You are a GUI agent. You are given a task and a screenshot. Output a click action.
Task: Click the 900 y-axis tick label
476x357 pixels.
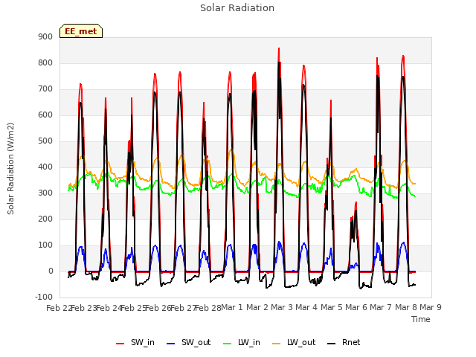coord(45,36)
